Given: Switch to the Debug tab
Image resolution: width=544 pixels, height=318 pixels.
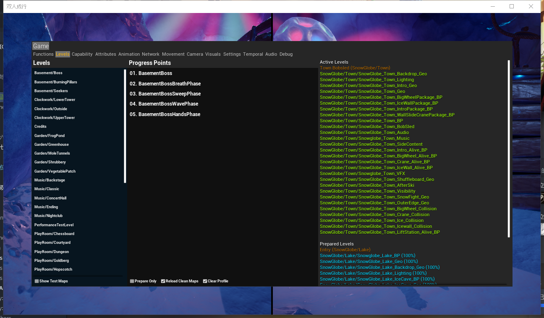Looking at the screenshot, I should tap(286, 54).
